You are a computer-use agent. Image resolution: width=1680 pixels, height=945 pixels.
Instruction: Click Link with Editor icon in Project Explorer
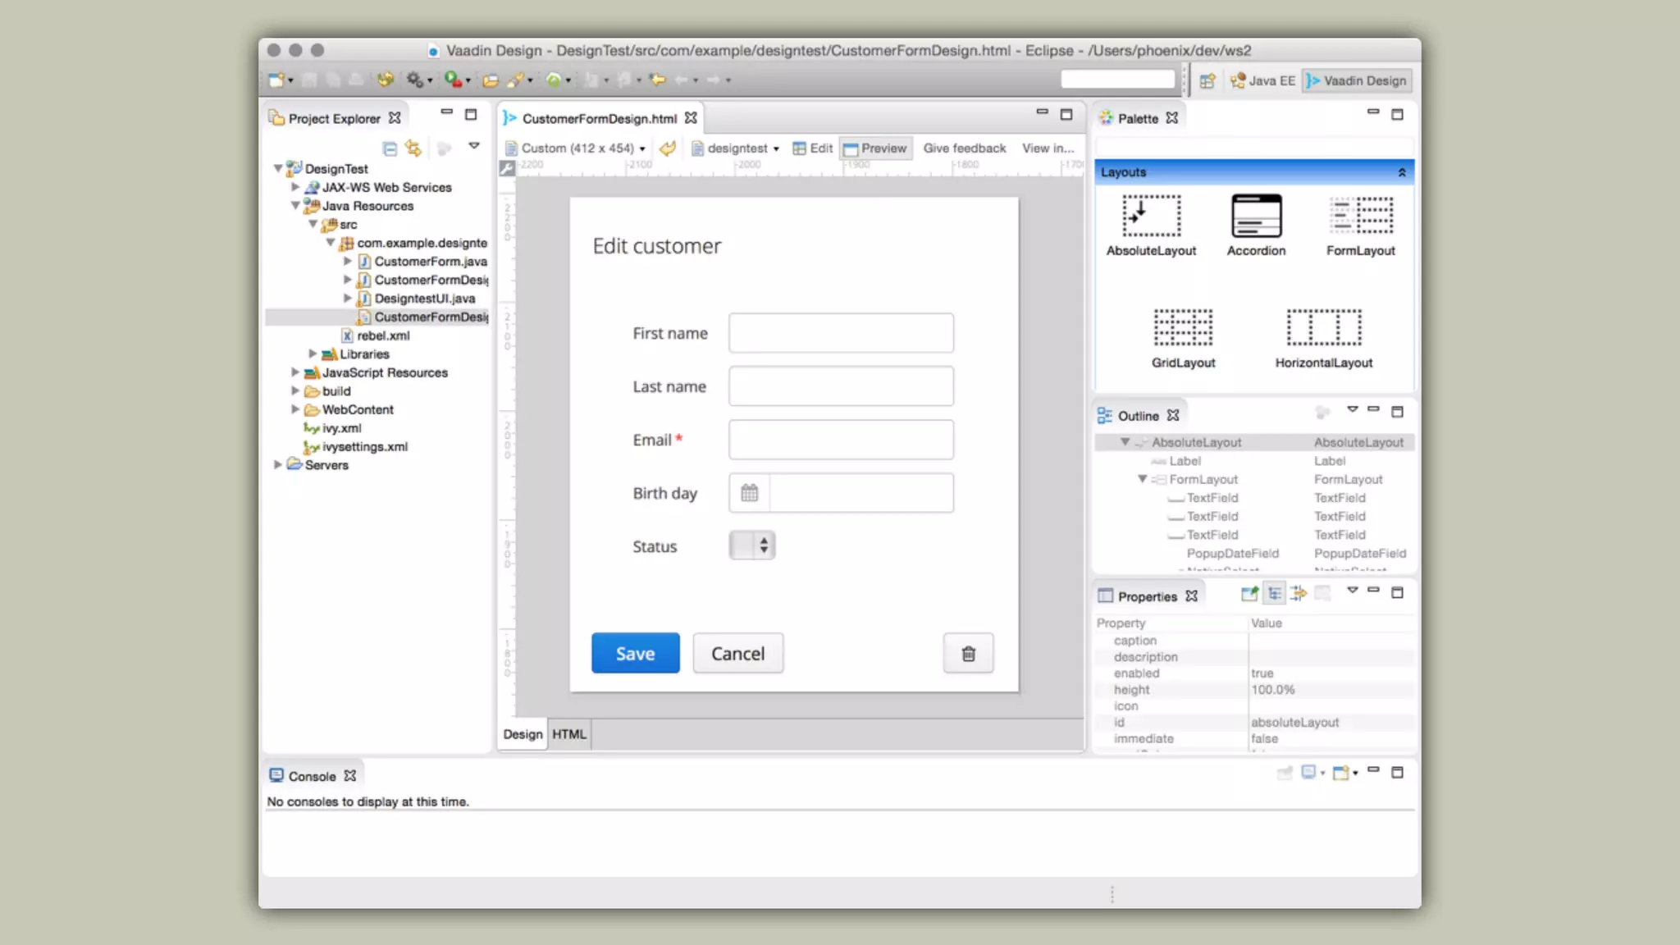click(x=413, y=148)
